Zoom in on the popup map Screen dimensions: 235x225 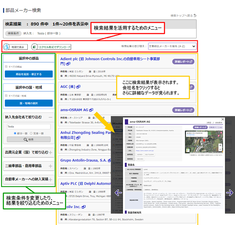(220, 146)
